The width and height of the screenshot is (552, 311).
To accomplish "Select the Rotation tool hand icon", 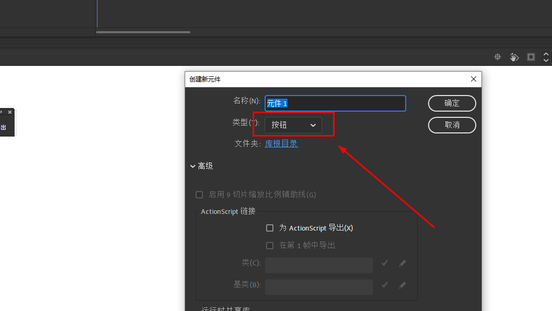I will click(x=514, y=57).
